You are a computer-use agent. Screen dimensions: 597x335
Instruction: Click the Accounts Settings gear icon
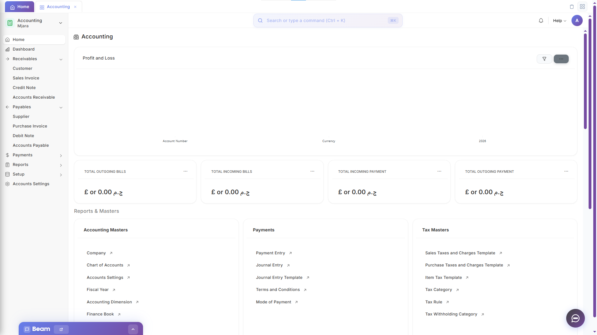click(7, 184)
